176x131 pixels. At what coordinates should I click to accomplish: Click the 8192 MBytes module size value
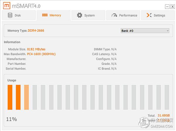coord(36,49)
